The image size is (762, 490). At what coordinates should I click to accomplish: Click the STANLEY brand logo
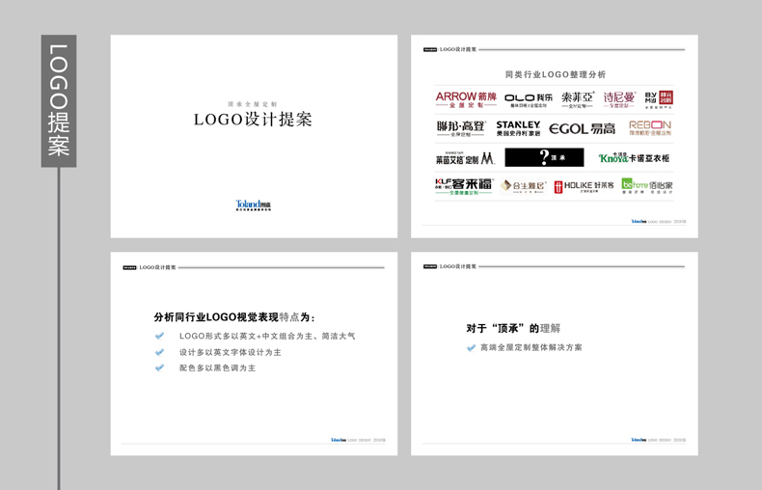pos(518,128)
